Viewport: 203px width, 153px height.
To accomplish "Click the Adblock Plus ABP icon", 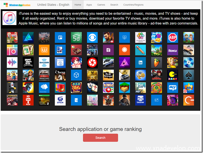I will pos(172,37).
